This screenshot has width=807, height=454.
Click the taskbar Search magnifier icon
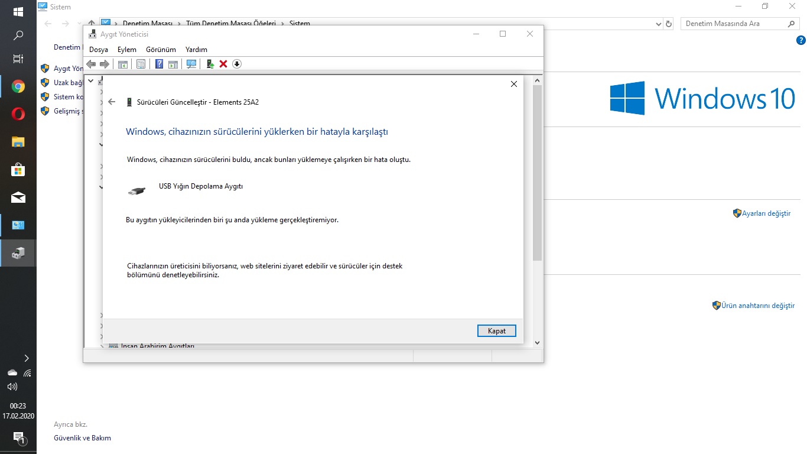pos(18,35)
